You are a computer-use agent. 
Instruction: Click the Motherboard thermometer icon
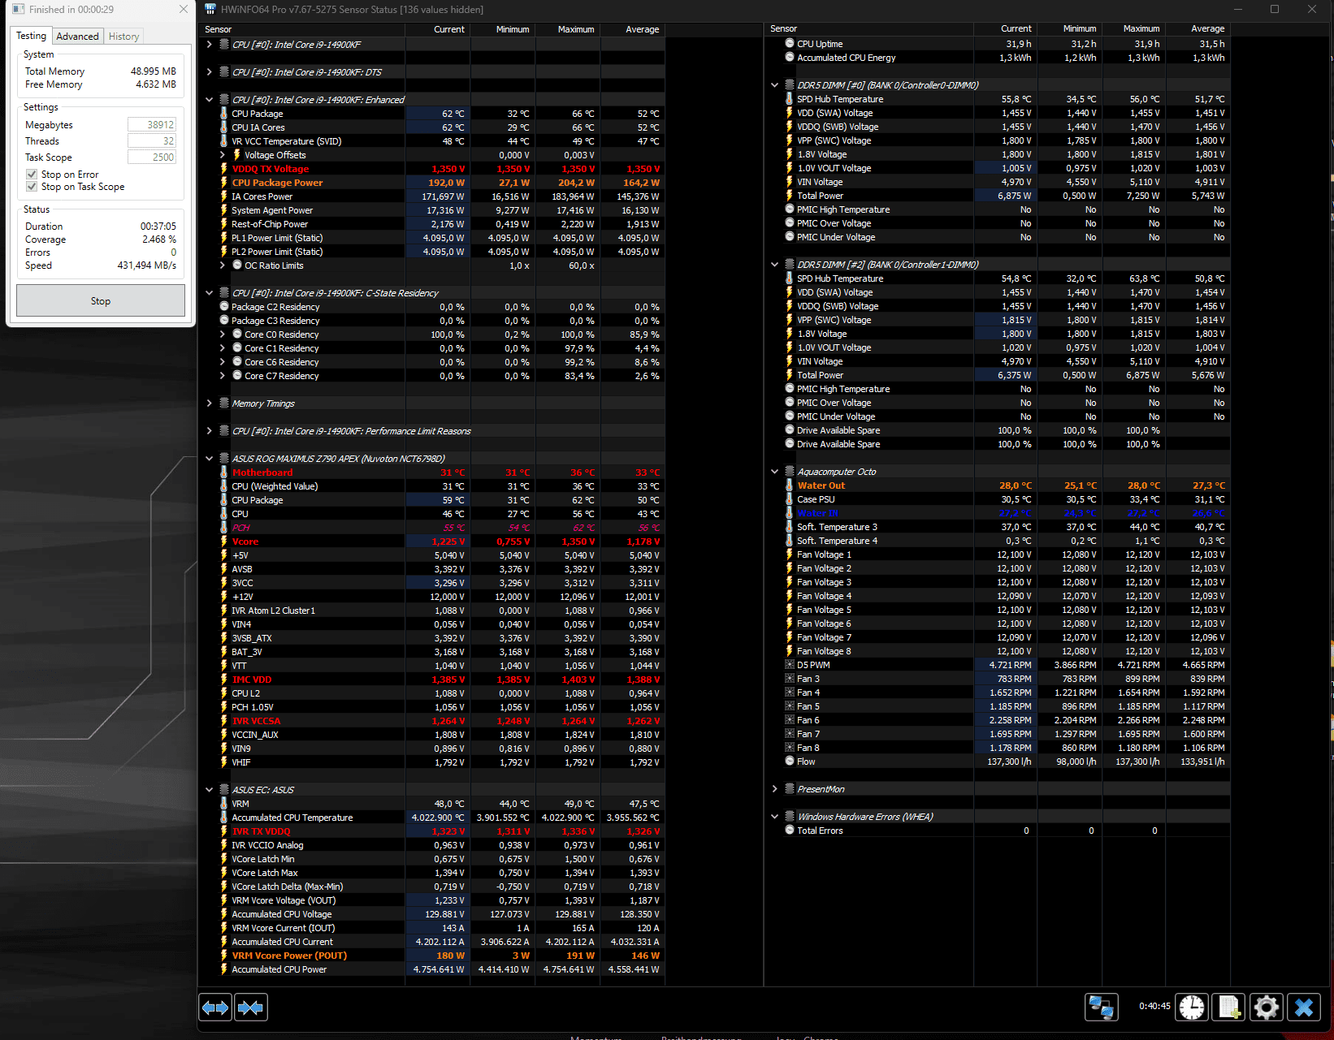point(224,473)
